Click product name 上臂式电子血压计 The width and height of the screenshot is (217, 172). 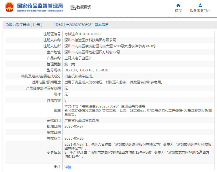pos(78,58)
